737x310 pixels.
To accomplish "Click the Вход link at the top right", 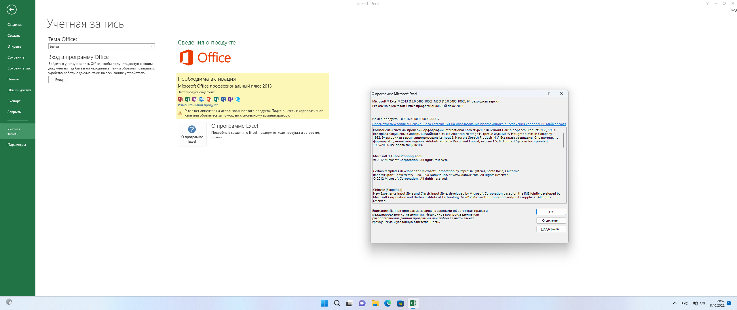I will tap(733, 10).
